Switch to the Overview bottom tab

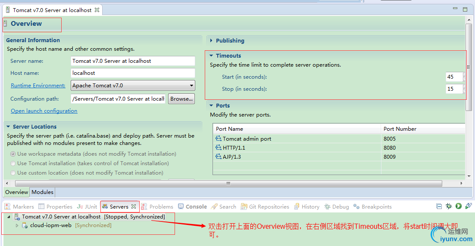coord(17,192)
